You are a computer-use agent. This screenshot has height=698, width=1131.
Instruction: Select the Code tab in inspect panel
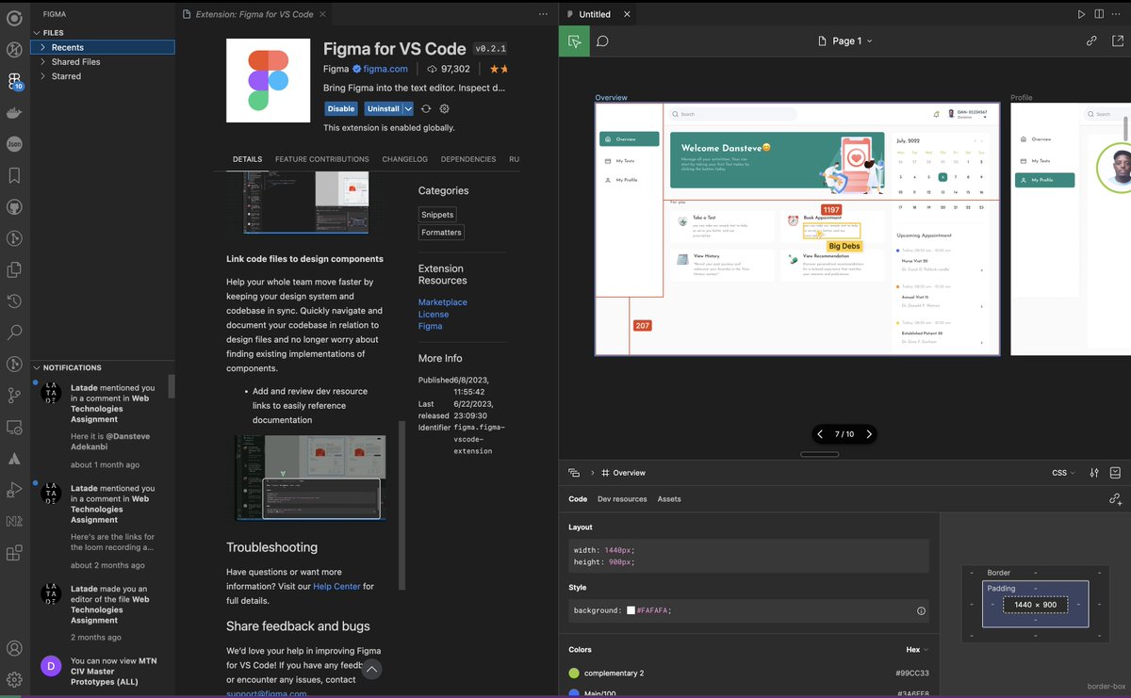[x=578, y=499]
